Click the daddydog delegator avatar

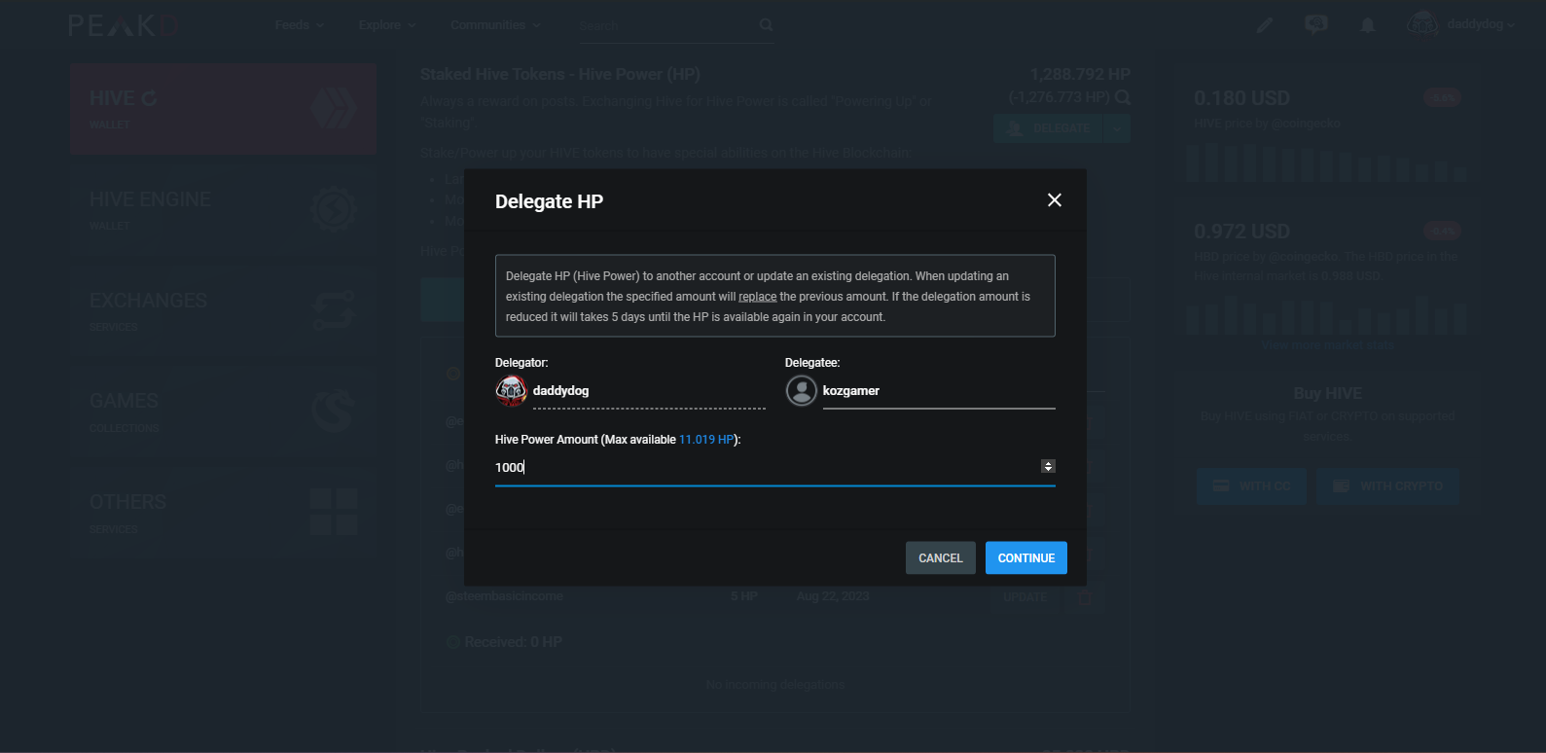coord(511,391)
